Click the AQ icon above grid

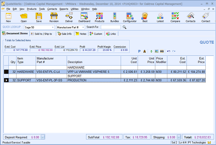click(x=162, y=51)
